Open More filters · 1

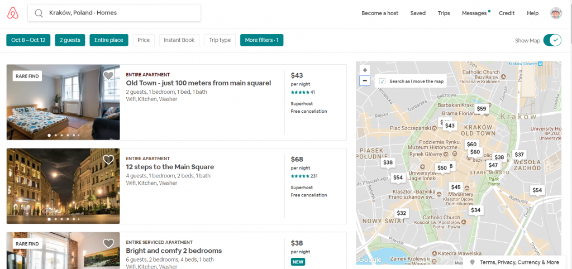(261, 40)
